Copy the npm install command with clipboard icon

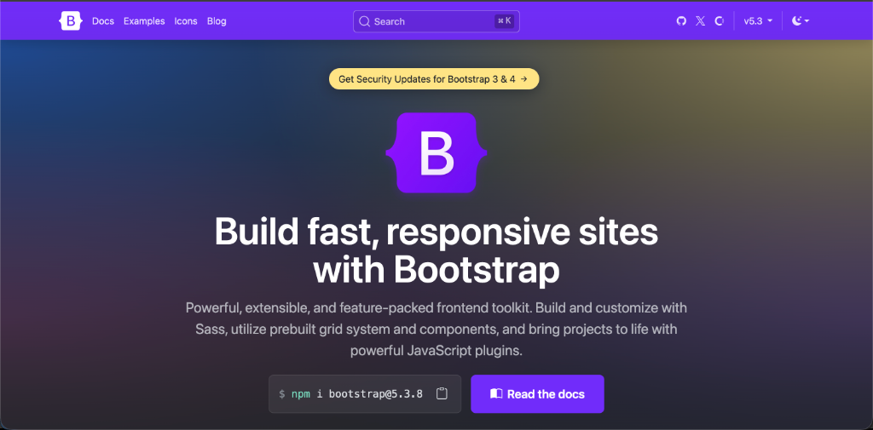click(x=442, y=394)
